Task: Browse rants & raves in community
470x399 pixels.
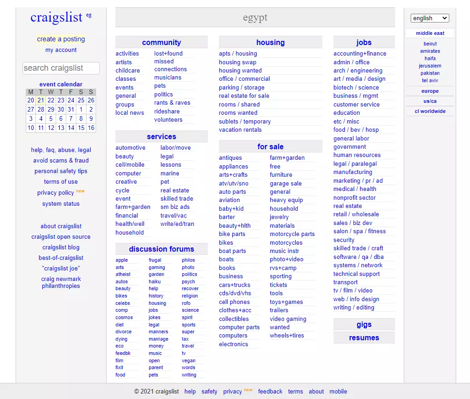Action: coord(172,103)
